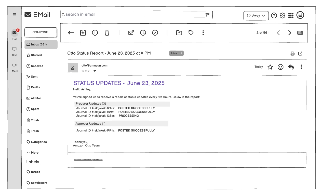Viewport: 321px width, 196px height.
Task: Open Manage notification preferences link
Action: coord(88,160)
